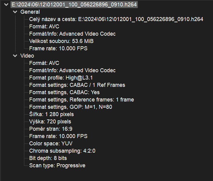This screenshot has height=181, width=213.
Task: Collapse the Video section chevron
Action: [x=15, y=56]
